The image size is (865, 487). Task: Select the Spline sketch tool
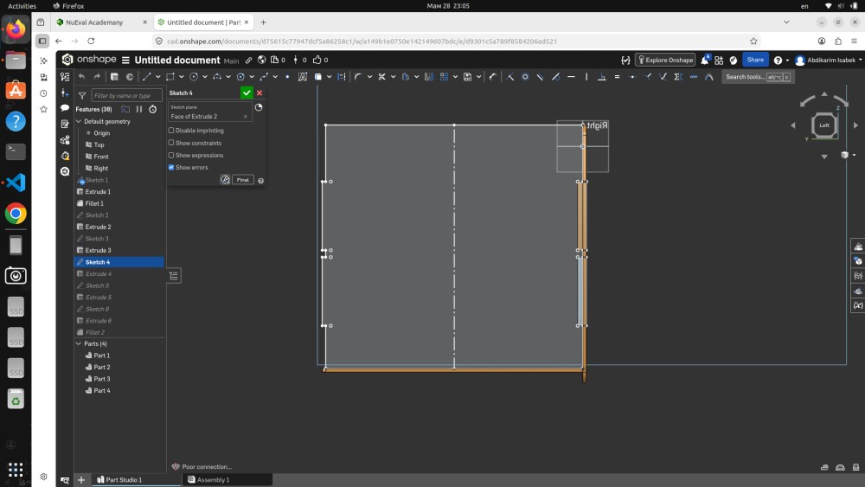[x=264, y=77]
